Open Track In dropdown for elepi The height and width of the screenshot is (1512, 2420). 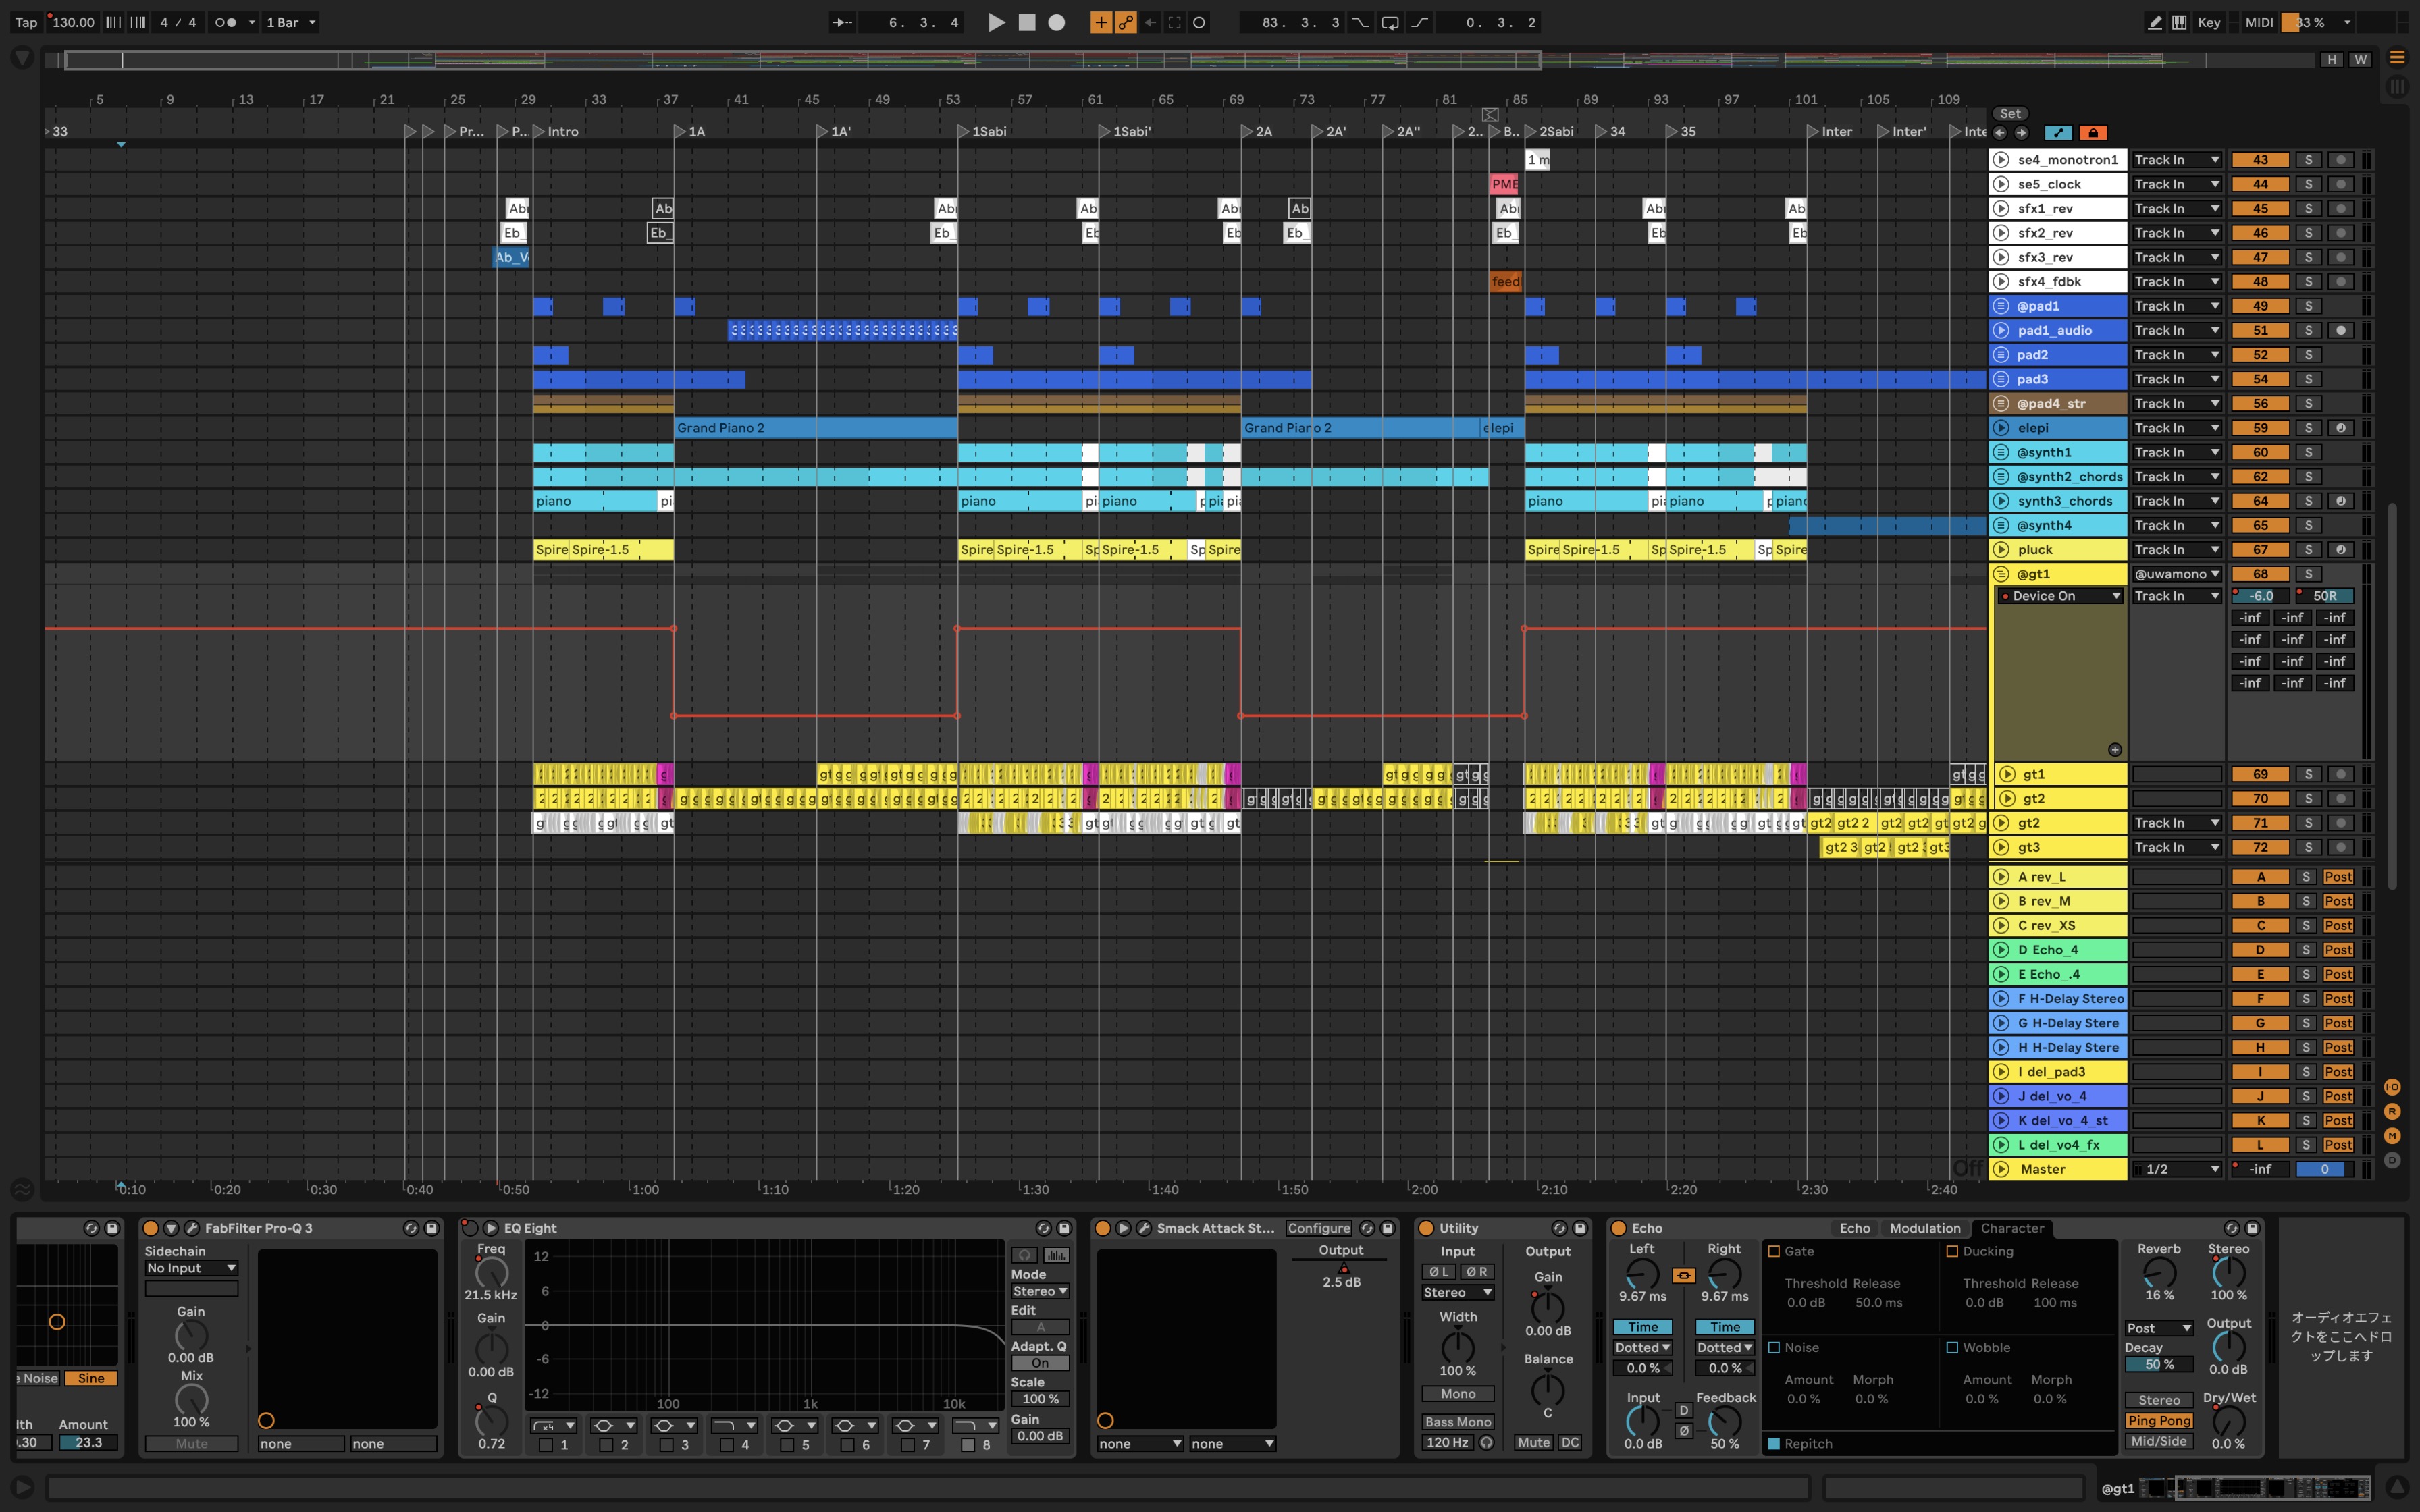[2176, 428]
